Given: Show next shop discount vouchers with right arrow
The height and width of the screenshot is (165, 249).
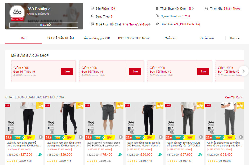Looking at the screenshot, I should (x=244, y=71).
